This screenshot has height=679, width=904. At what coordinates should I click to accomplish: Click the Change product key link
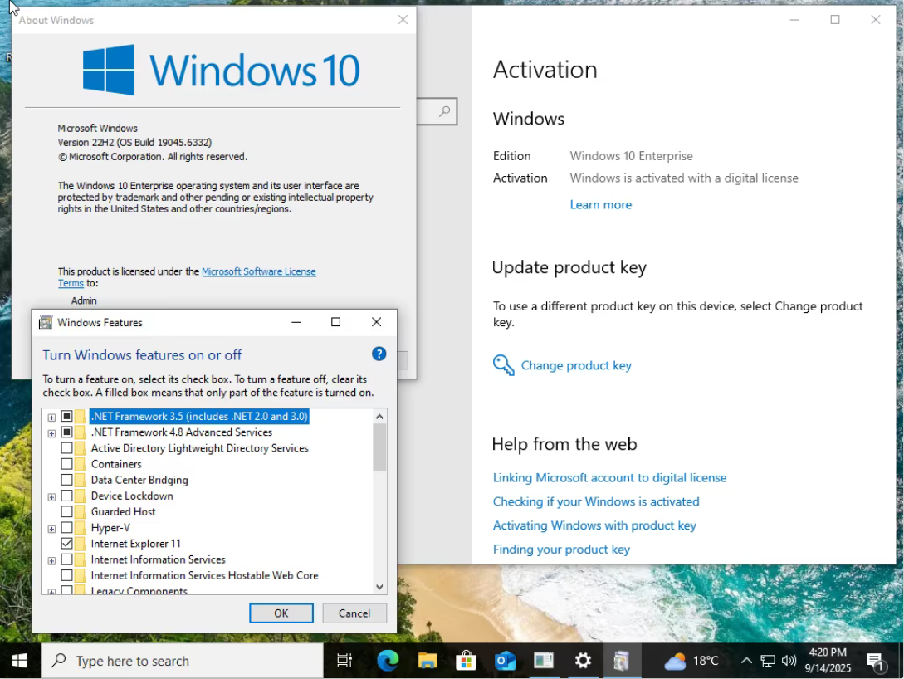[x=576, y=365]
